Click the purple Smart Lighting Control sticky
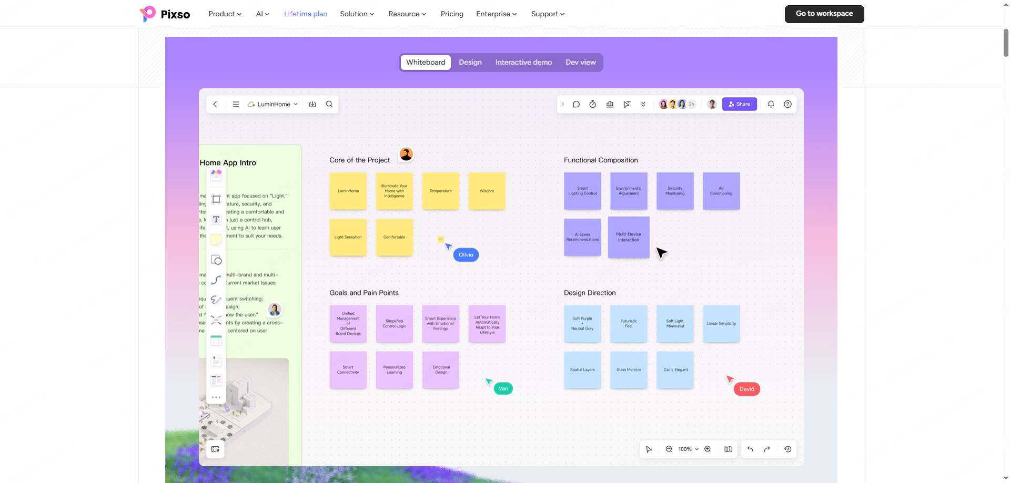Image resolution: width=1010 pixels, height=483 pixels. [582, 191]
